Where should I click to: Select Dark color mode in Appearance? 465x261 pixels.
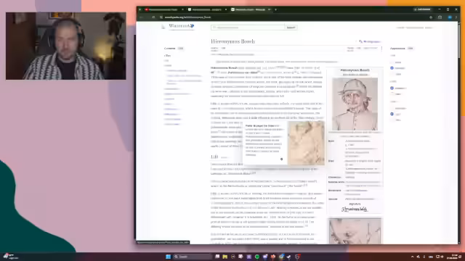[392, 120]
